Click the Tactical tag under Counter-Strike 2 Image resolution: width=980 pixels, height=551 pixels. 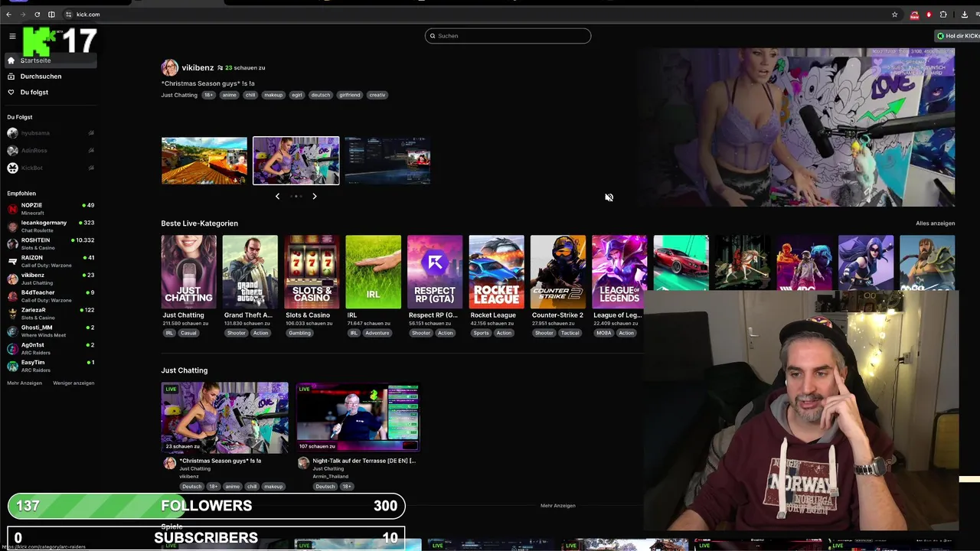pyautogui.click(x=570, y=333)
